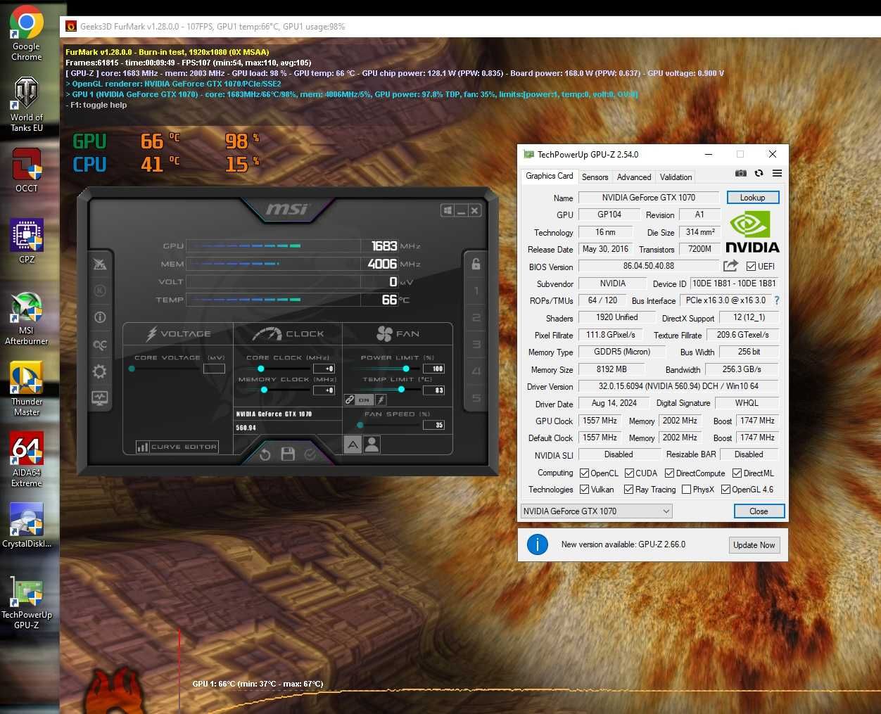Viewport: 881px width, 714px height.
Task: Open CPZ desktop shortcut
Action: point(27,241)
